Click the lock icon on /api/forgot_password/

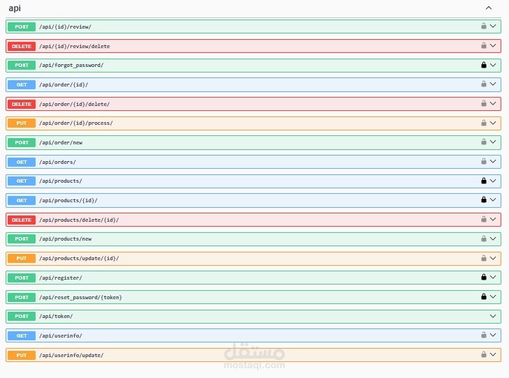[x=484, y=65]
